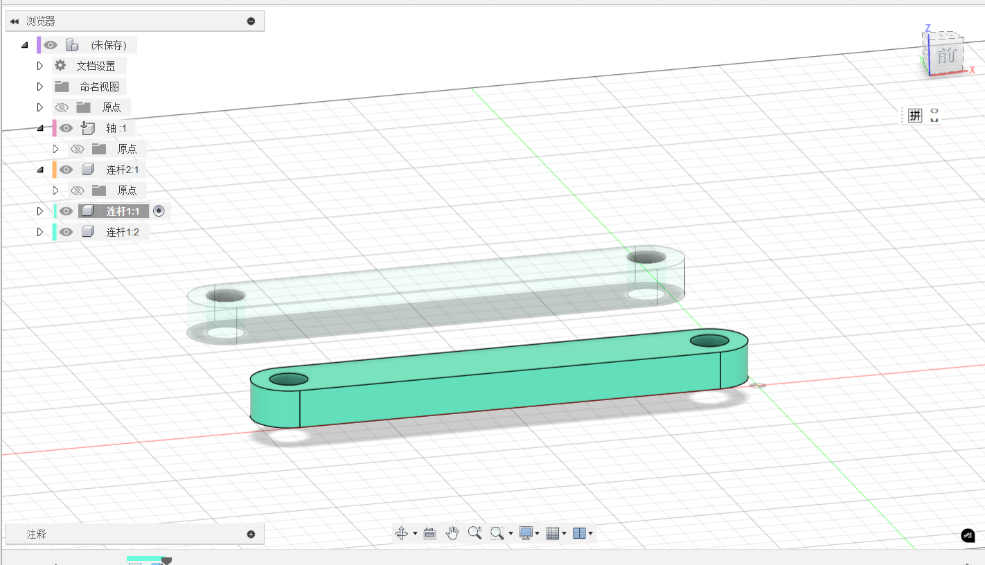Viewport: 985px width, 565px height.
Task: Select the 连杆1:1 tree label
Action: point(123,211)
